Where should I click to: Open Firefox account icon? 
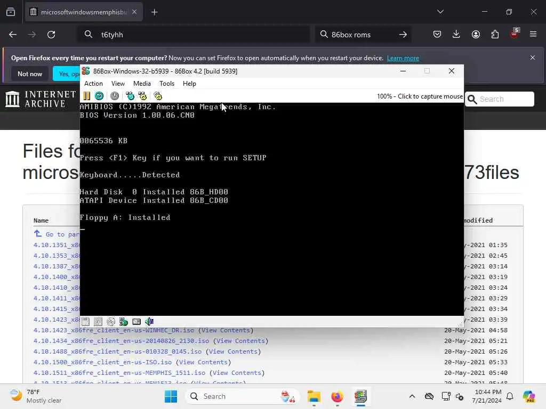point(476,34)
